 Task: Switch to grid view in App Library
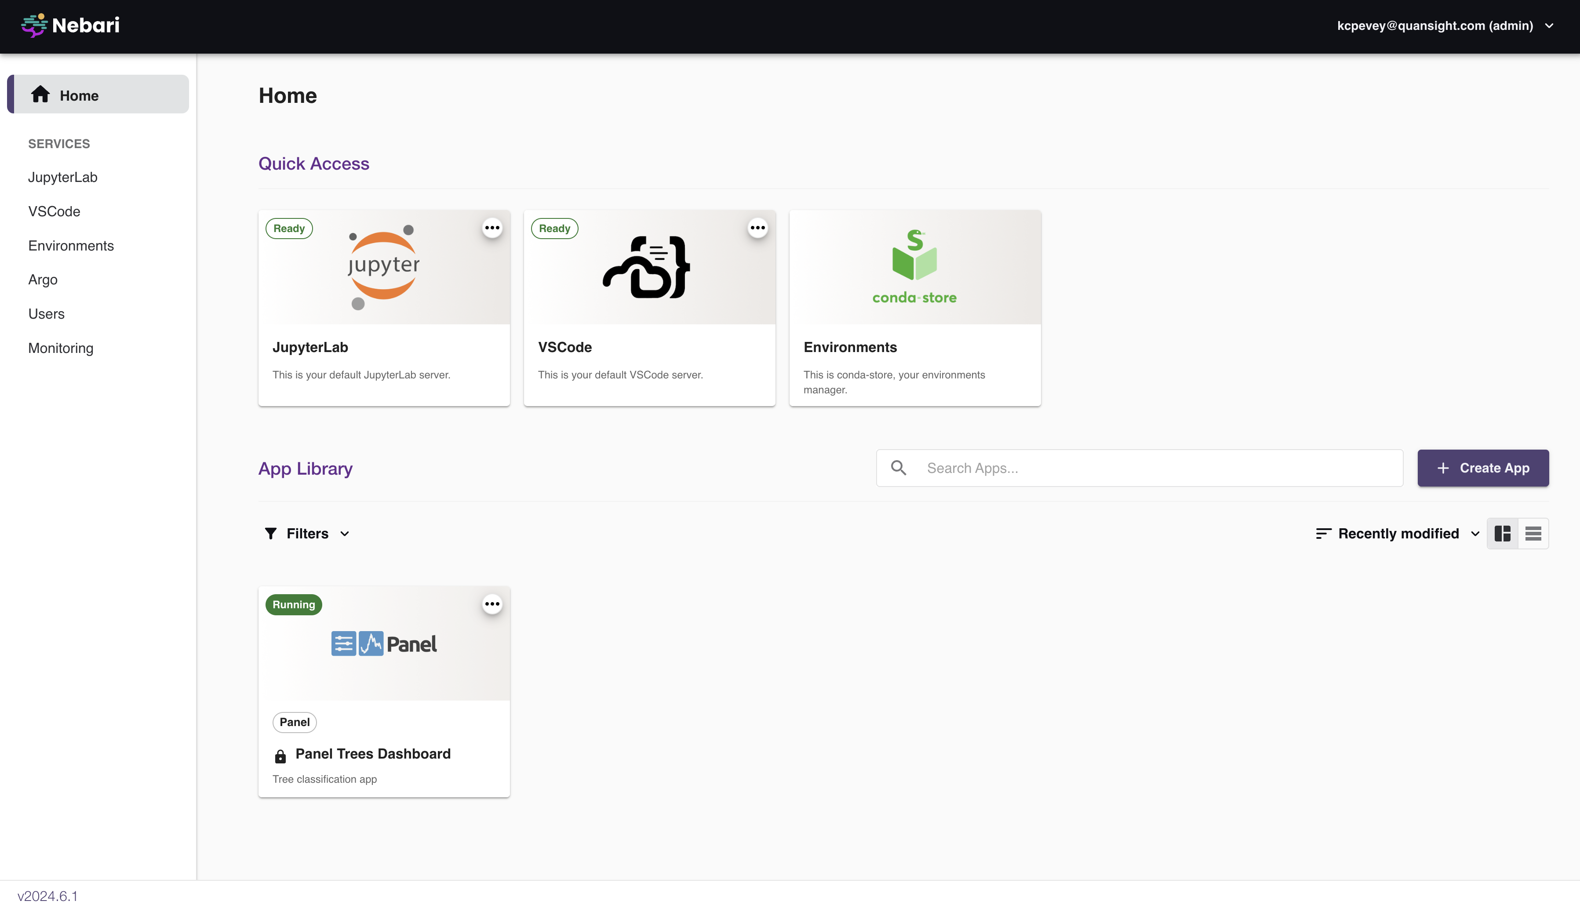[x=1503, y=533]
